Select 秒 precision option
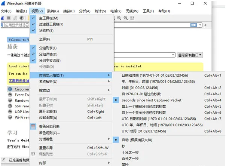Screen dimensions: 226x166 (x=169, y=146)
